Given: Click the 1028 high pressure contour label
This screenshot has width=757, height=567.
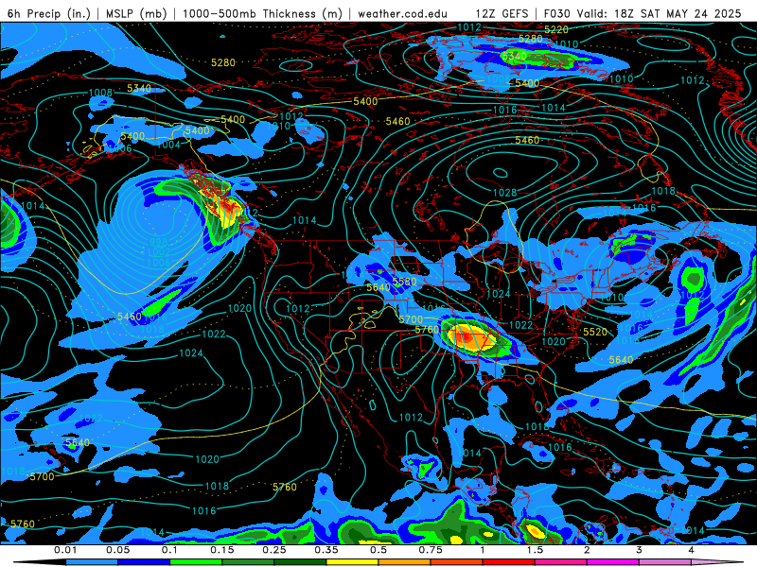Looking at the screenshot, I should [x=504, y=193].
